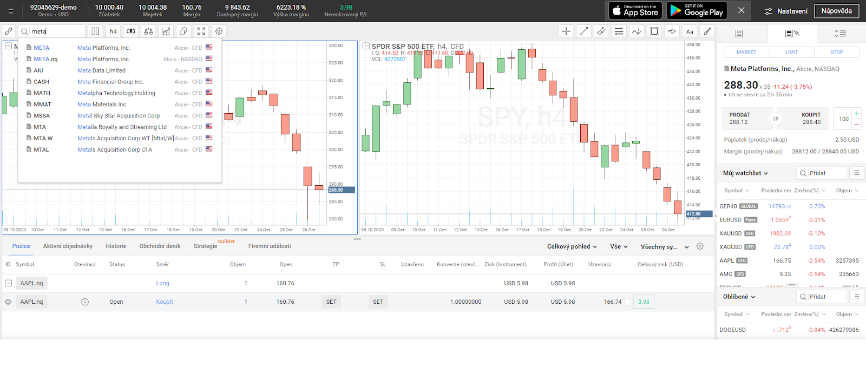Expand the Oblíbené list dropdown
The width and height of the screenshot is (866, 392).
pyautogui.click(x=739, y=297)
